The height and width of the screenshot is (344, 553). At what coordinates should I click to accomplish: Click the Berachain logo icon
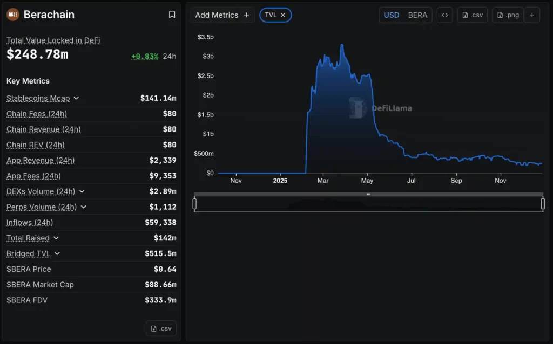[12, 15]
